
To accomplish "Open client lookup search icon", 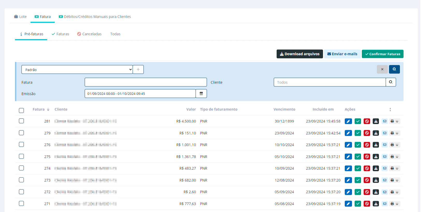I will pyautogui.click(x=391, y=82).
